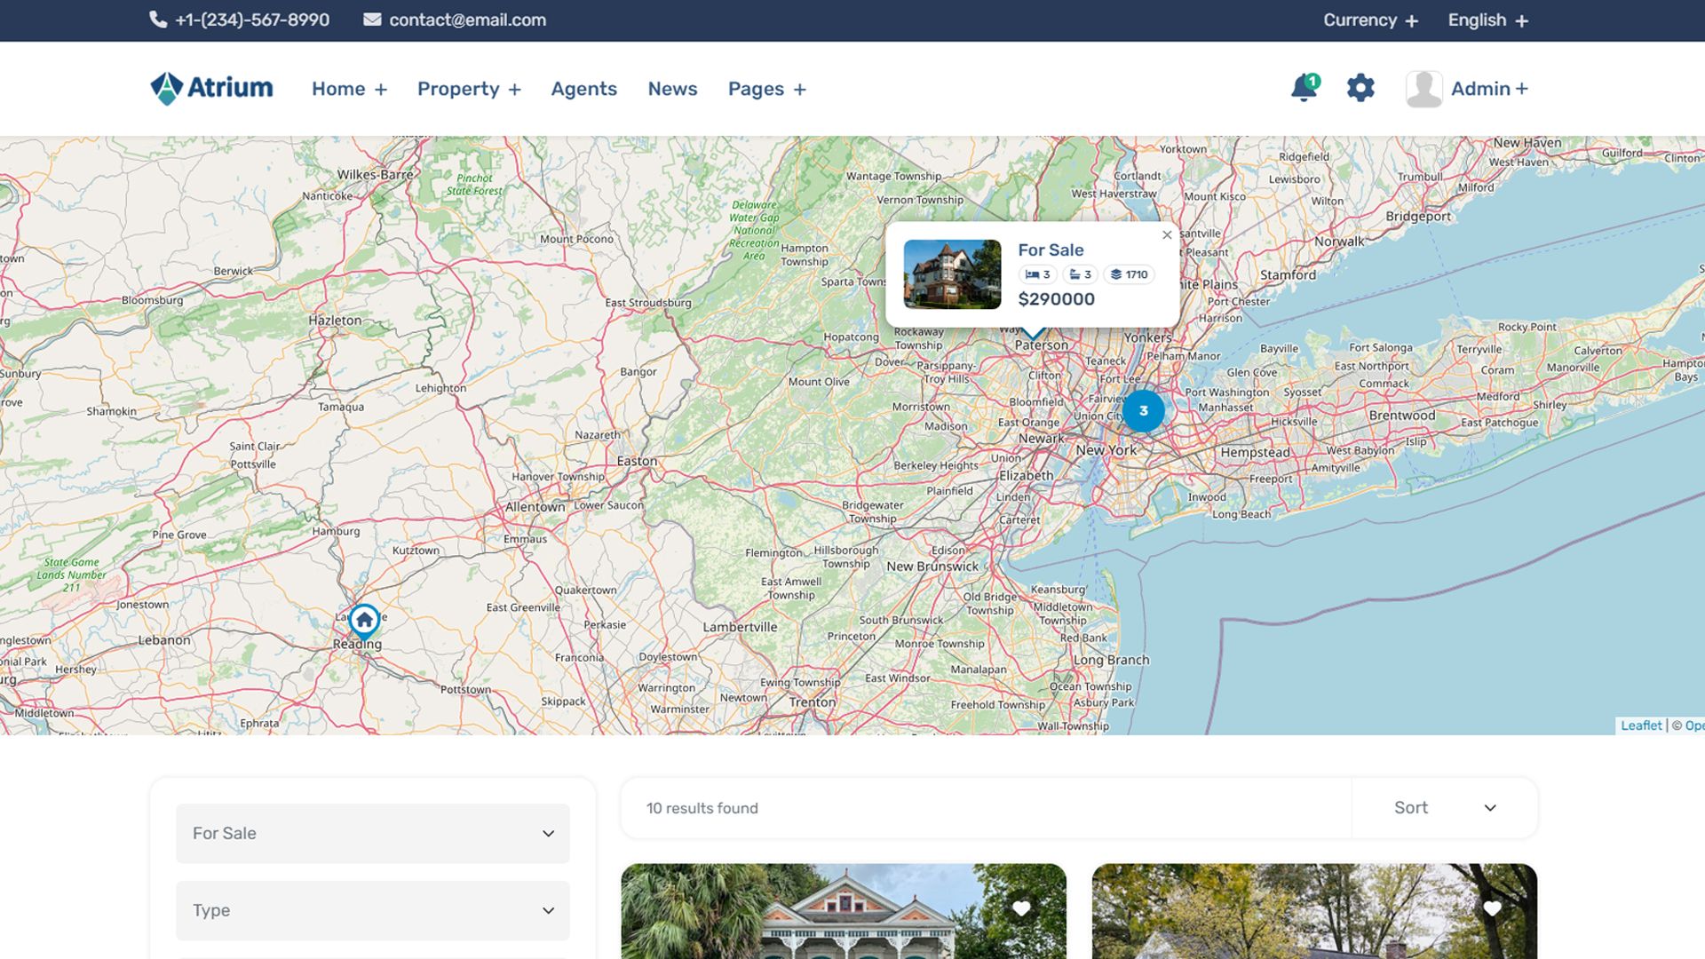Click the Admin avatar picture

pos(1423,89)
